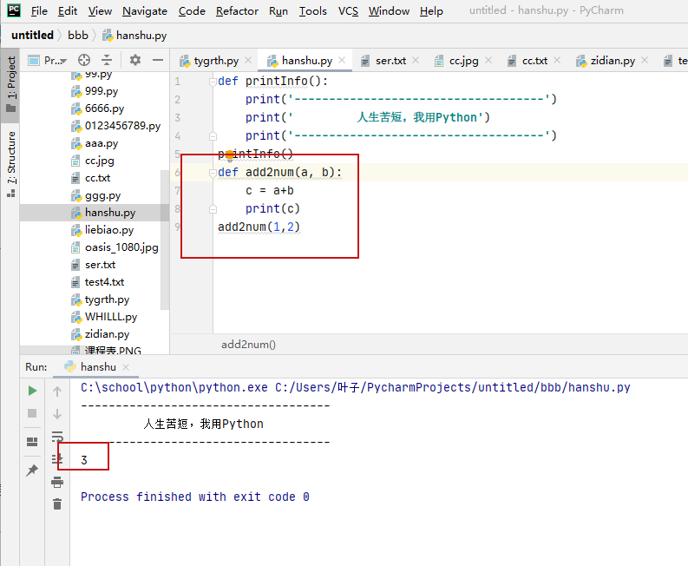Close the tygrth.py tab
This screenshot has width=688, height=566.
tap(248, 60)
